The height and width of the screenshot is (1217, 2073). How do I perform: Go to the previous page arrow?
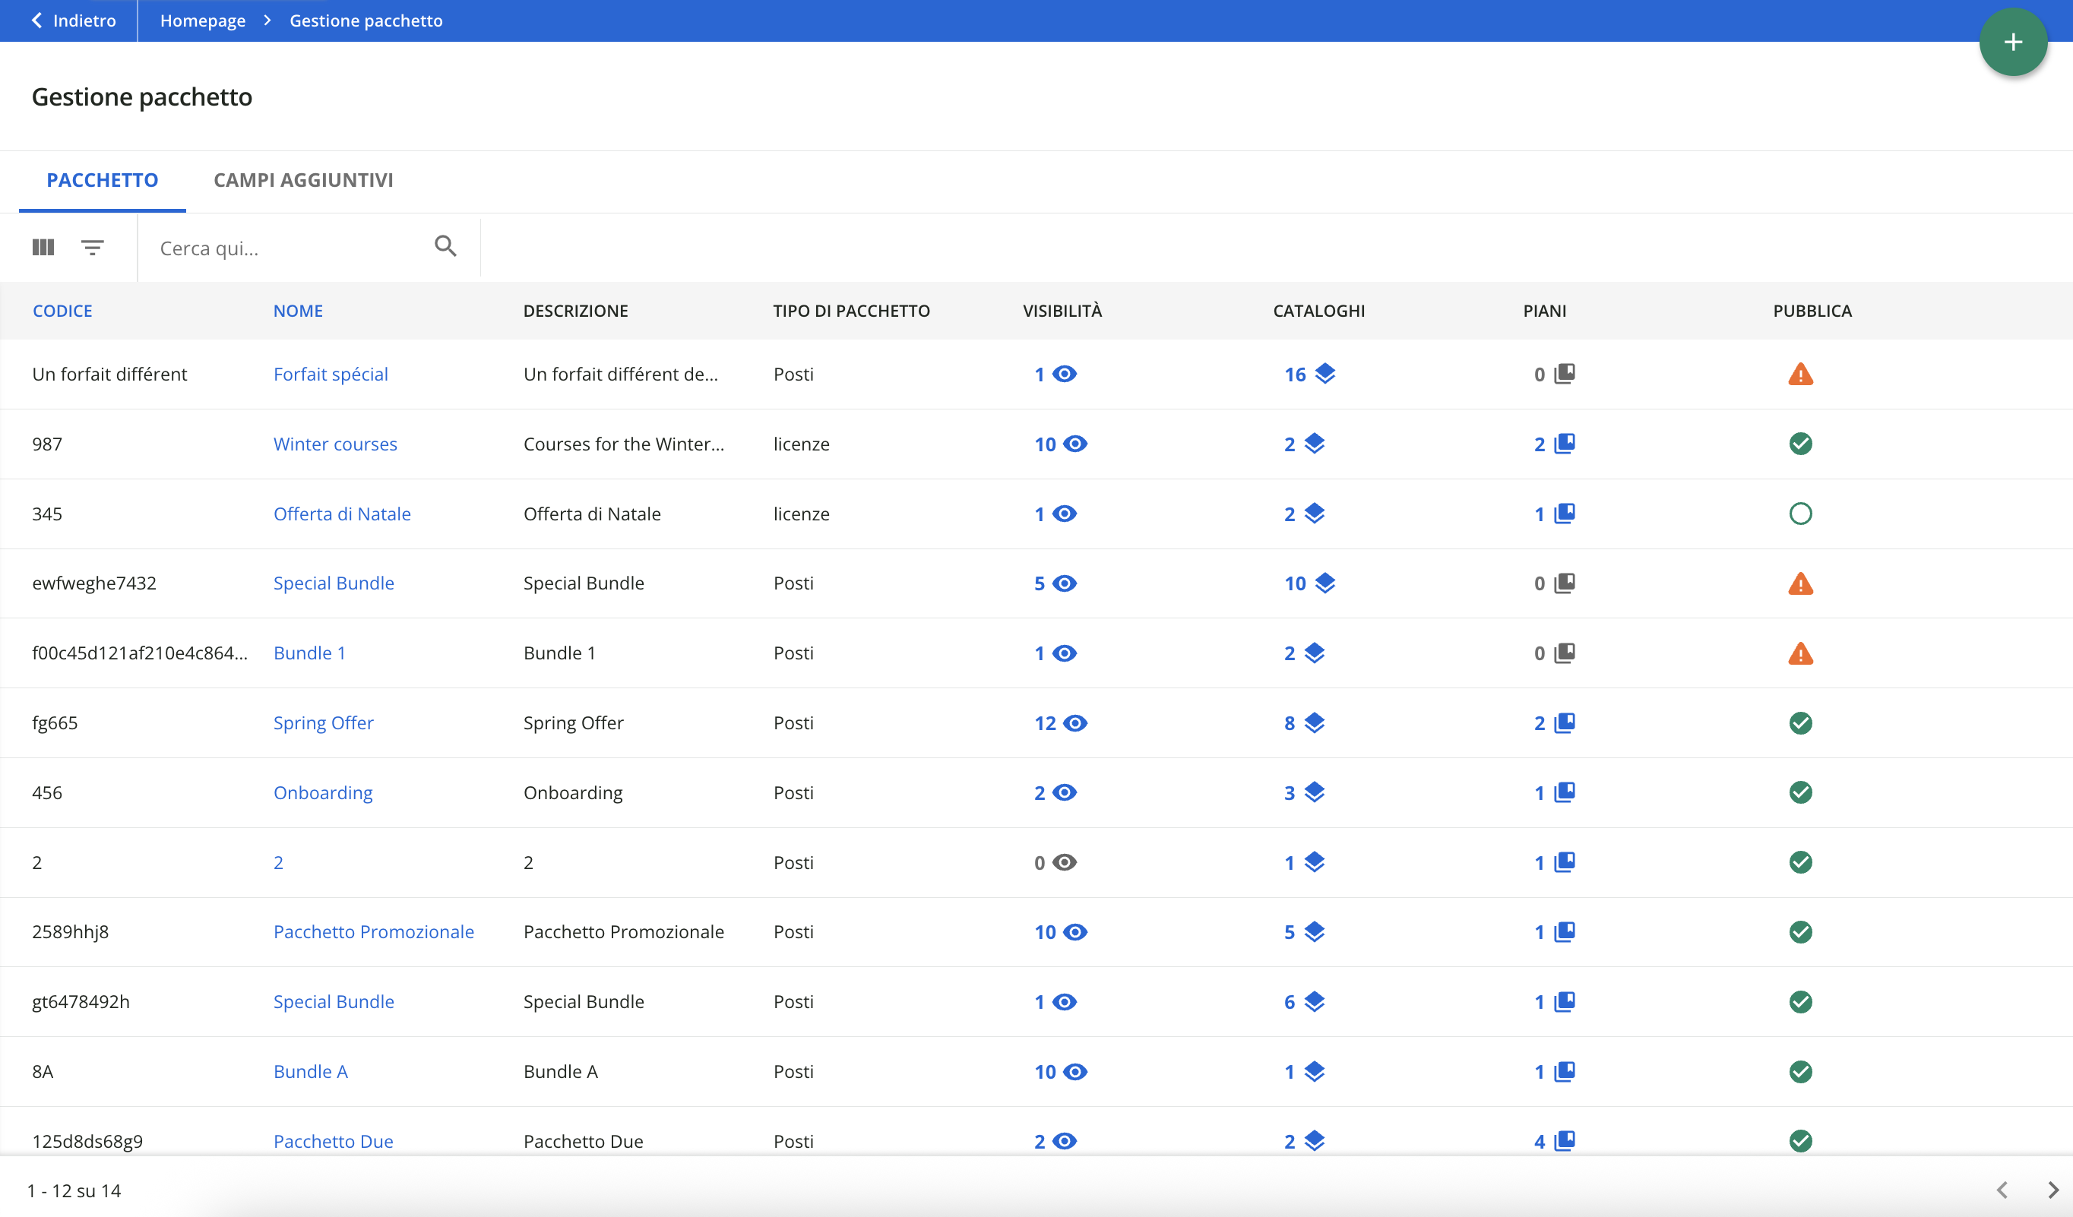point(2002,1190)
